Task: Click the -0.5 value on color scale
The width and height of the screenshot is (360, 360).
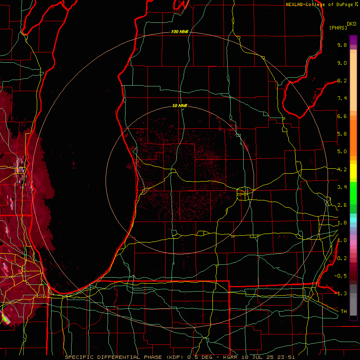Action: (x=340, y=276)
